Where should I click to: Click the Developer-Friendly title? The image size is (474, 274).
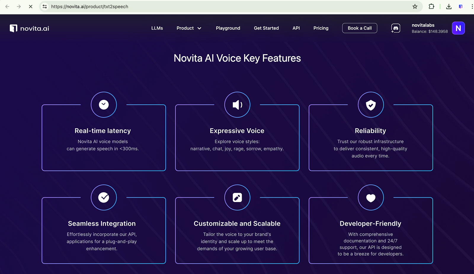pyautogui.click(x=371, y=224)
